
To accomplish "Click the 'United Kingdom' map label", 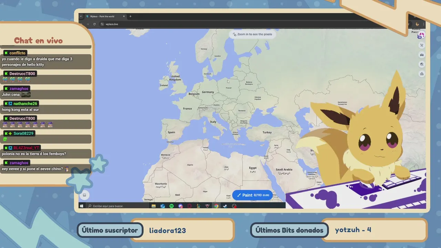I will tap(175, 78).
